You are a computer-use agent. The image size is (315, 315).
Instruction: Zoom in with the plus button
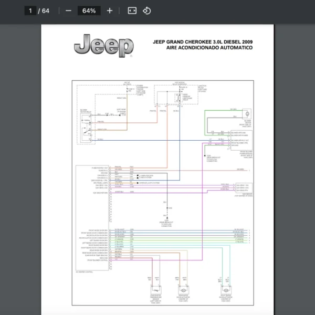[x=109, y=10]
